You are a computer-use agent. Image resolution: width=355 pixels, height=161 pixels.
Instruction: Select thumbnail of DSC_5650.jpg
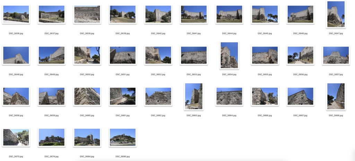pyautogui.click(x=87, y=55)
